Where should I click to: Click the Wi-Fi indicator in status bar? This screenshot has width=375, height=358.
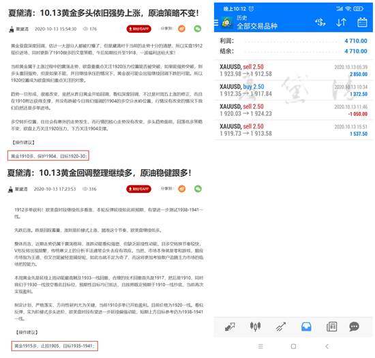pos(348,9)
